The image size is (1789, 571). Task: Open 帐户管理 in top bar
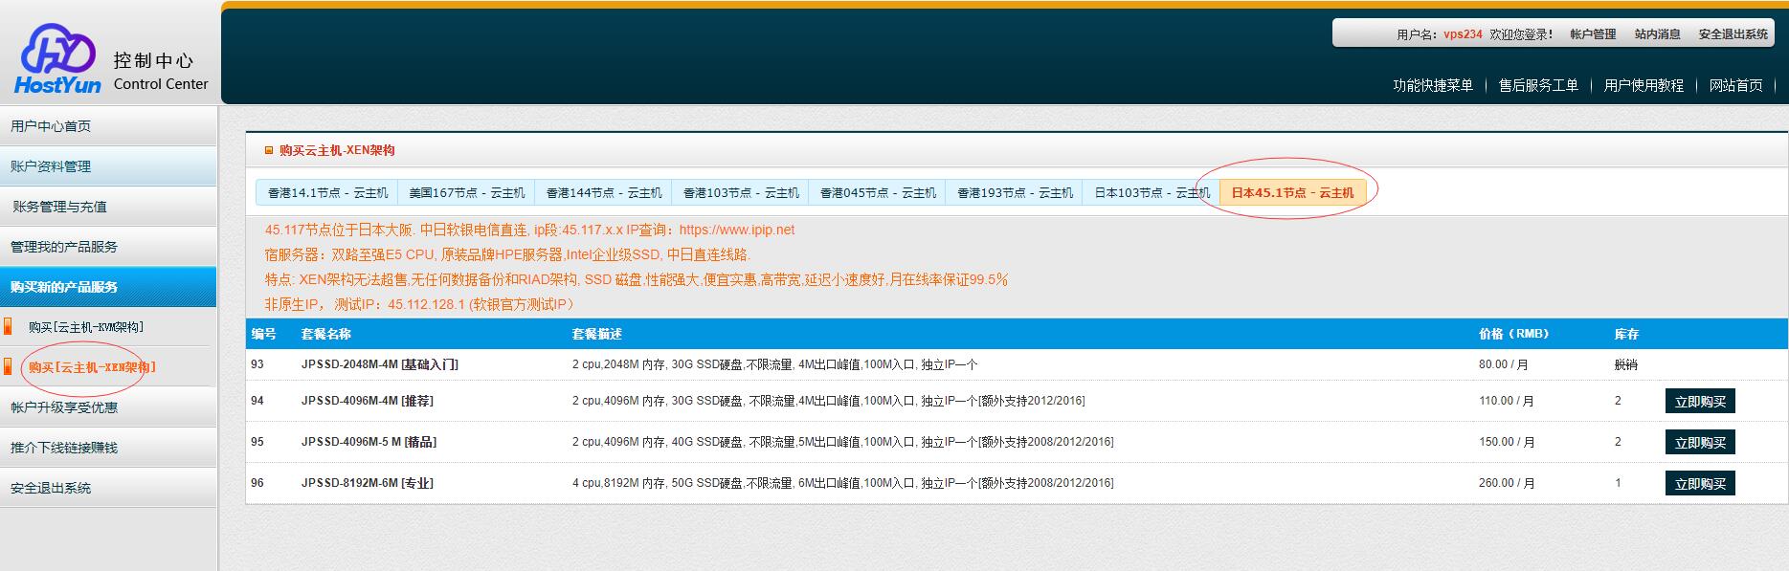[x=1593, y=34]
